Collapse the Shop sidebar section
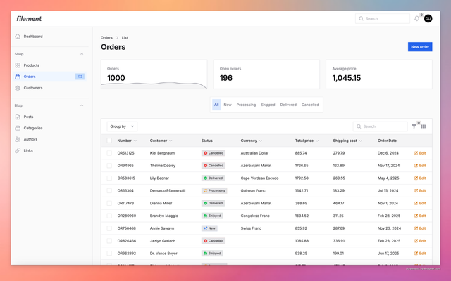The image size is (451, 281). pos(82,54)
